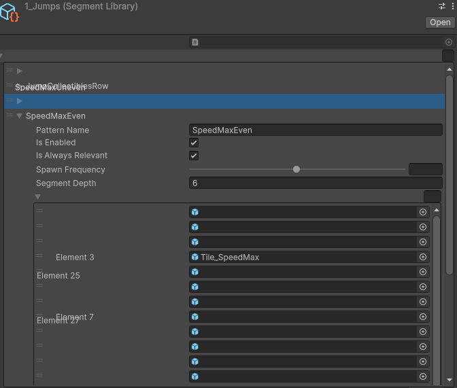Click the Open button
This screenshot has width=457, height=388.
[x=440, y=22]
